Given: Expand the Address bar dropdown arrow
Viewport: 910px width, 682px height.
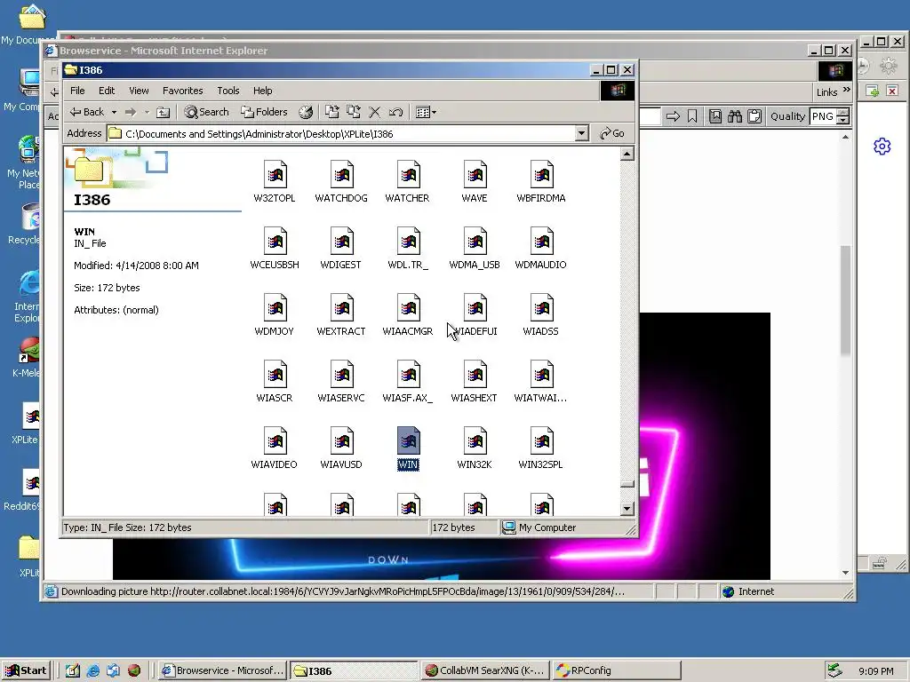Looking at the screenshot, I should click(582, 134).
